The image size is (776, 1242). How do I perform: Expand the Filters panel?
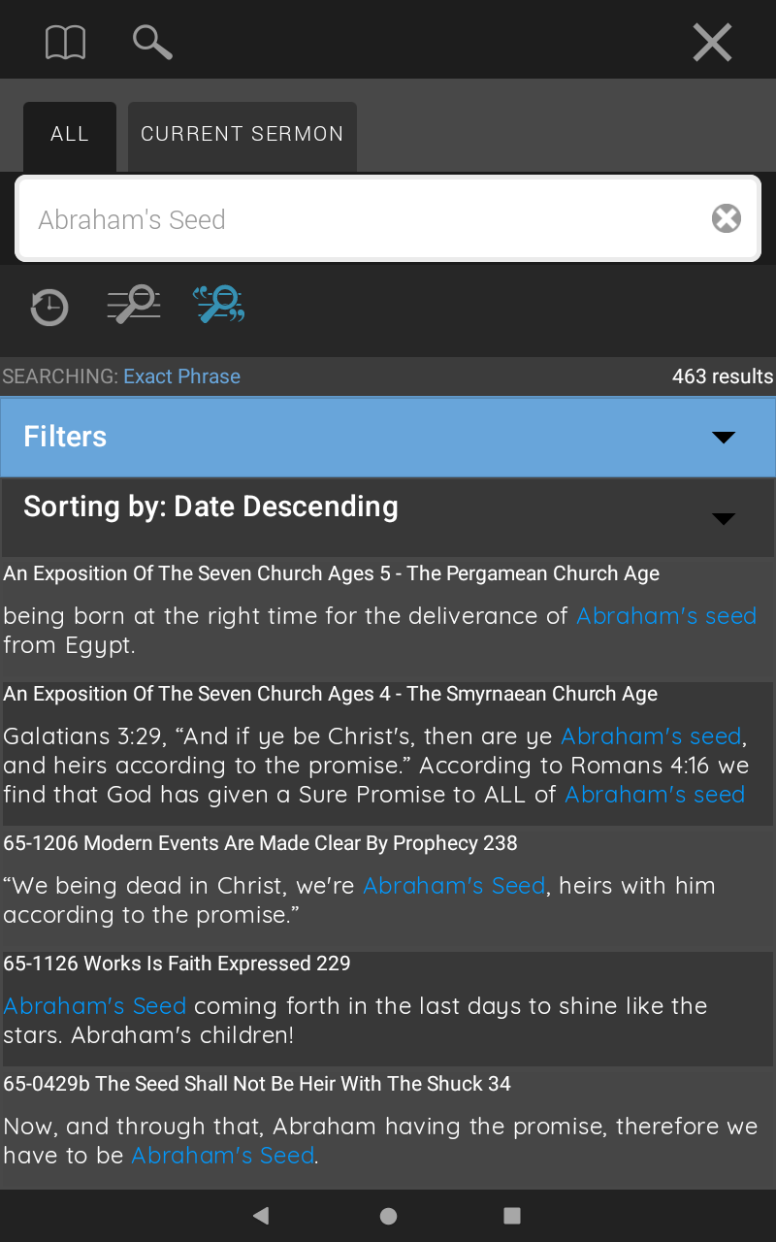(x=388, y=437)
